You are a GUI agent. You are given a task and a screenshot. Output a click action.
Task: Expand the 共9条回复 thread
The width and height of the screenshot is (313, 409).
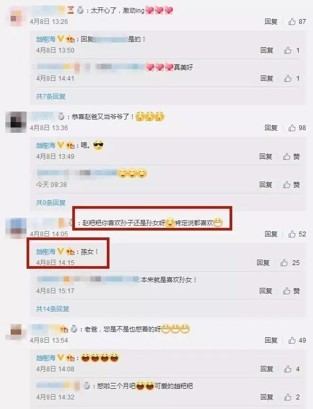click(x=50, y=203)
